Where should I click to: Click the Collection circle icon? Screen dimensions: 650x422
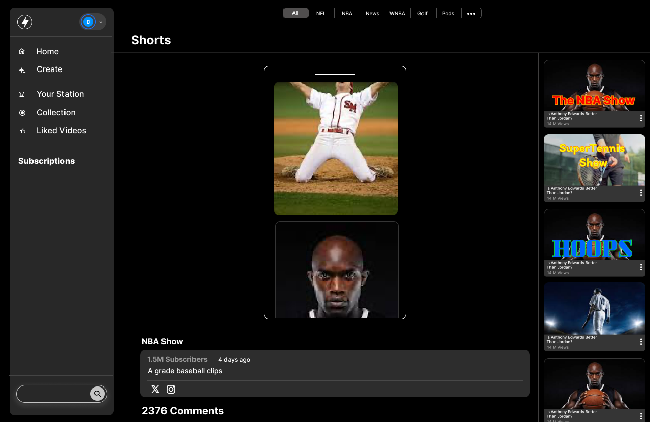point(22,113)
